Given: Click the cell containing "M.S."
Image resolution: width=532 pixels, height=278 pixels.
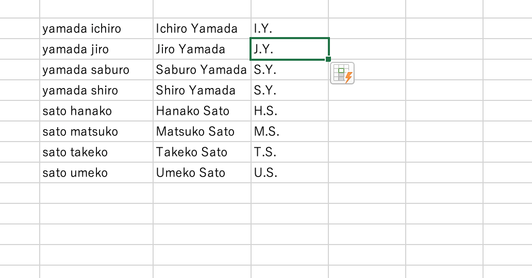Looking at the screenshot, I should (289, 132).
